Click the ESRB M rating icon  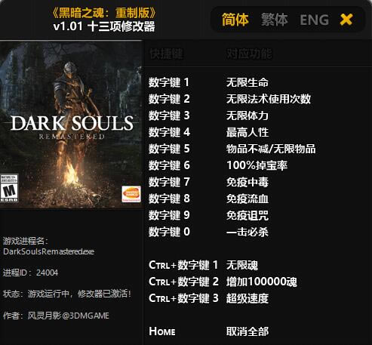tap(9, 188)
